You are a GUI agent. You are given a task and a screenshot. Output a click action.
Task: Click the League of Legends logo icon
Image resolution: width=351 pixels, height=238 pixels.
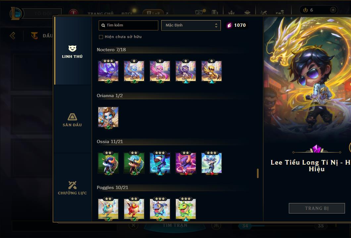click(16, 13)
